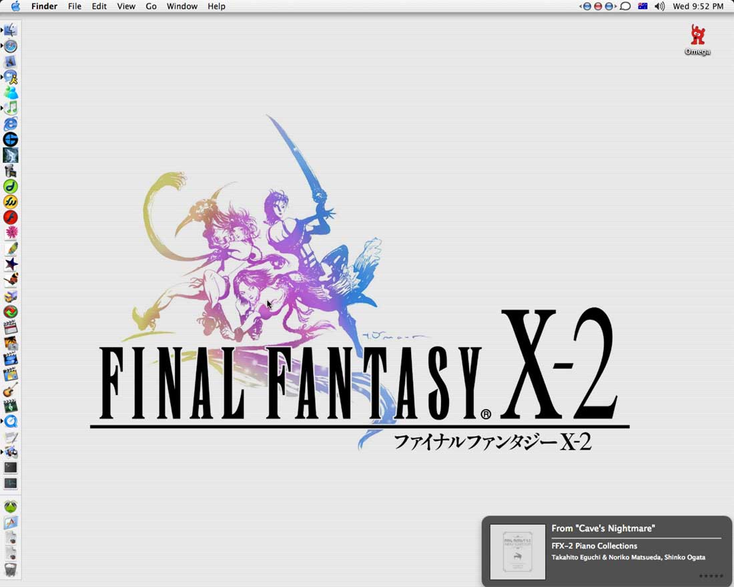Click the iChat speech bubble status icon
The height and width of the screenshot is (587, 734).
[x=625, y=6]
